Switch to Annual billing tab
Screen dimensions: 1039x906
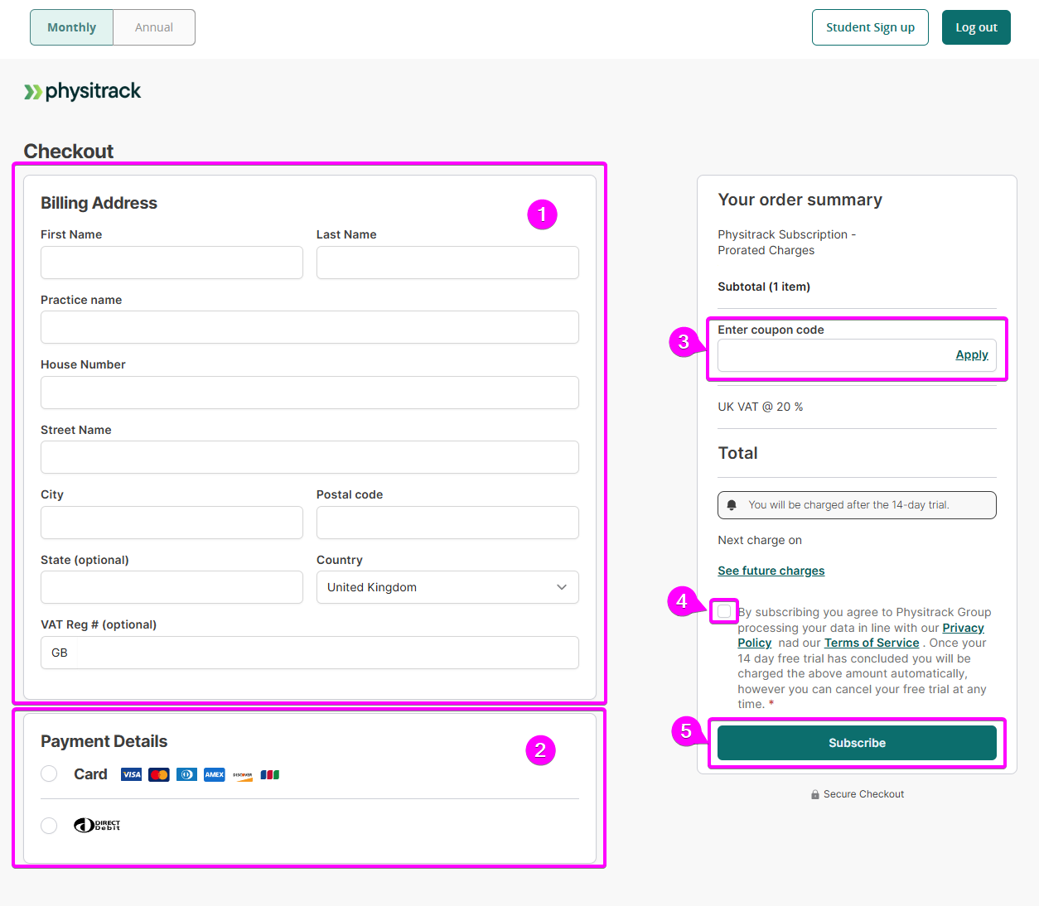(154, 27)
